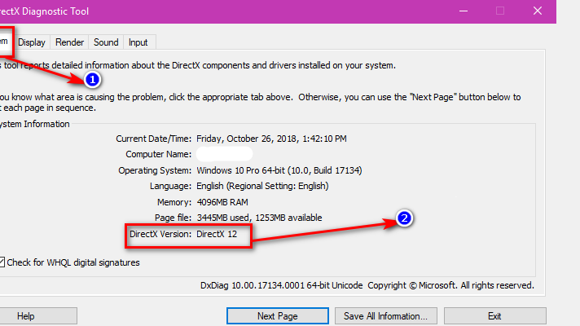580x326 pixels.
Task: Click the Language value English
Action: (x=262, y=186)
